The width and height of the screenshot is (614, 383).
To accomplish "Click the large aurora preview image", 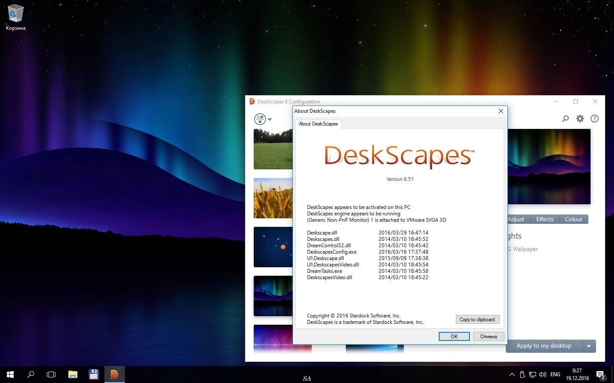I will (549, 166).
